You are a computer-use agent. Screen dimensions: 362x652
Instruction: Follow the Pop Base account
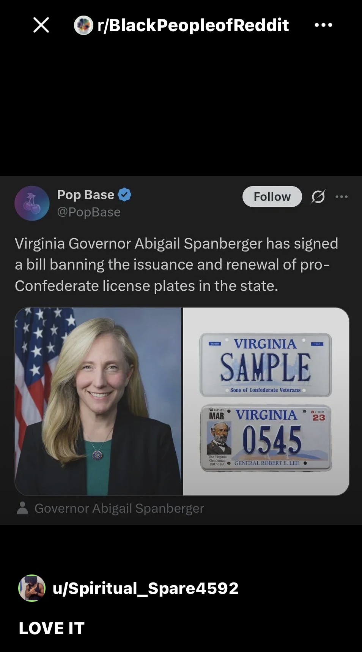tap(272, 196)
